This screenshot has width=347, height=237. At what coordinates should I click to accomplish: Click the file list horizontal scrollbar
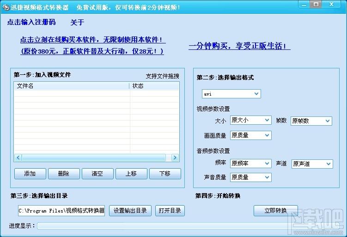click(97, 158)
